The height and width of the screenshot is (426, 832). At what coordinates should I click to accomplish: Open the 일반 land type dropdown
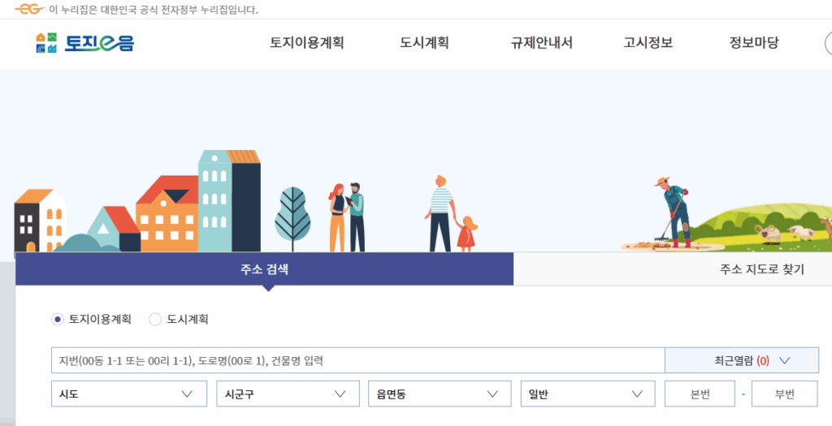point(588,394)
